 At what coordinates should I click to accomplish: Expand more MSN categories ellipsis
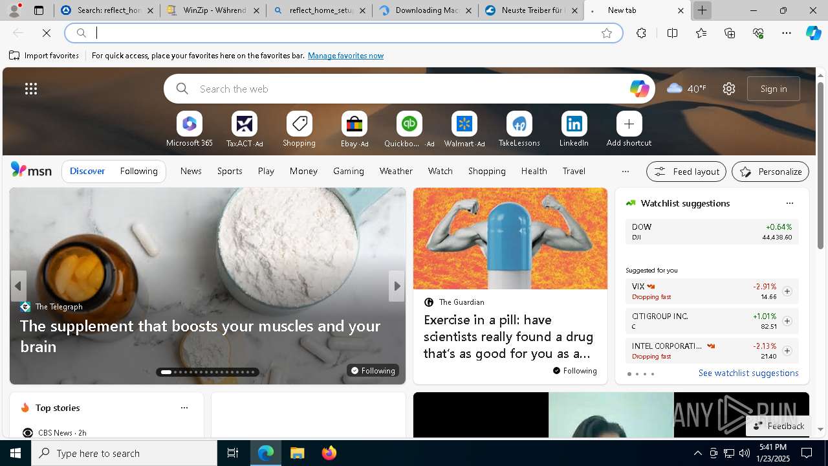[625, 172]
